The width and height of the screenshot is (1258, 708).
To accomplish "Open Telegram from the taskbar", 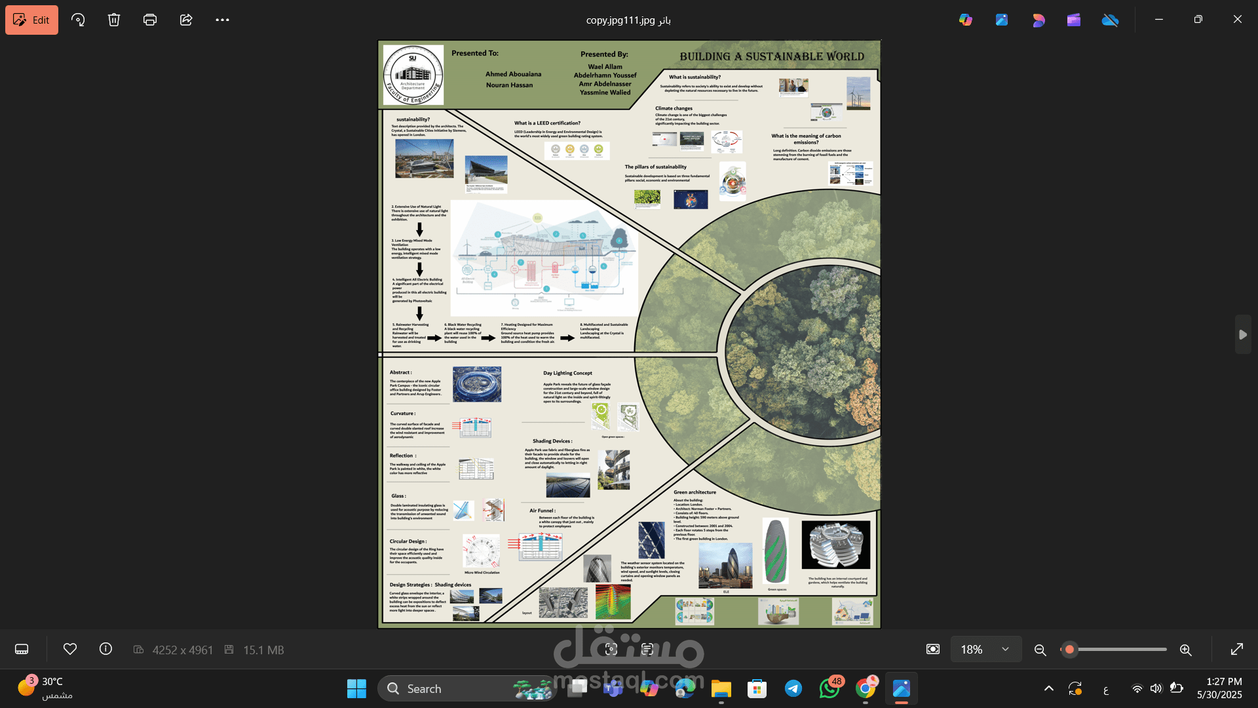I will (x=793, y=688).
